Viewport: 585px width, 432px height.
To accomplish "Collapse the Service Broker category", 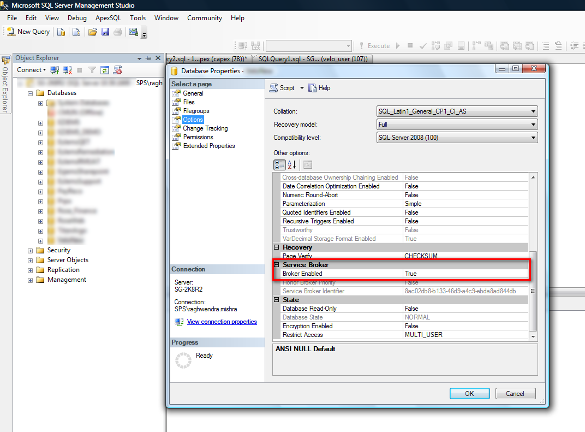I will (x=277, y=265).
